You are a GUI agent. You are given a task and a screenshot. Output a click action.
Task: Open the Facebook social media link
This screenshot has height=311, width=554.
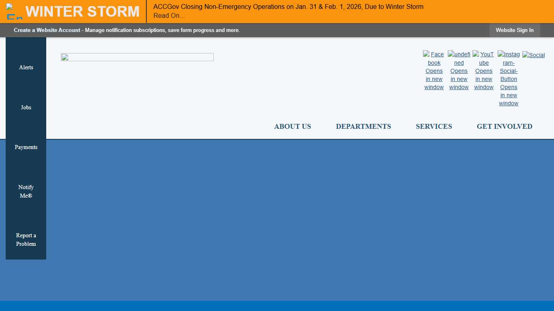coord(434,71)
